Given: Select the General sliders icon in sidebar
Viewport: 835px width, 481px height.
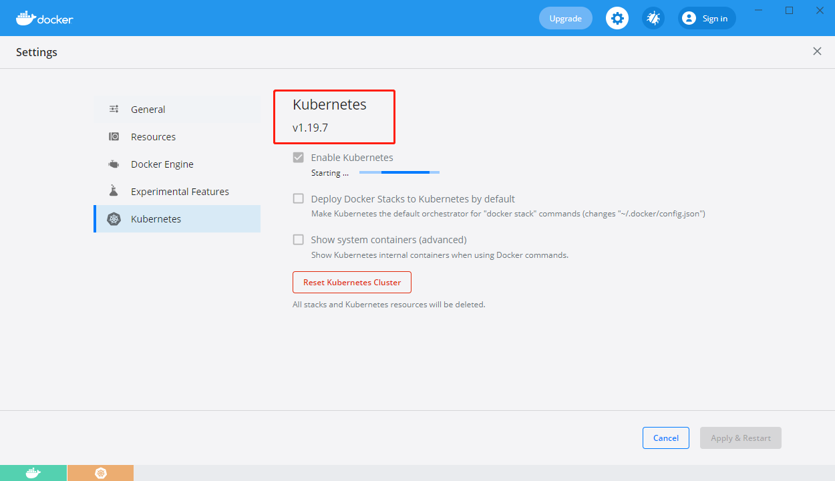Looking at the screenshot, I should coord(114,109).
